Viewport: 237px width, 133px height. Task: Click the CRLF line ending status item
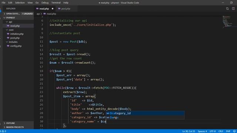coord(221,132)
